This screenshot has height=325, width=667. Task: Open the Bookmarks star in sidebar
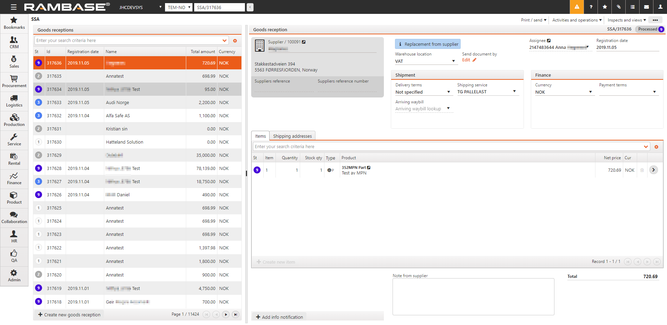pos(14,23)
